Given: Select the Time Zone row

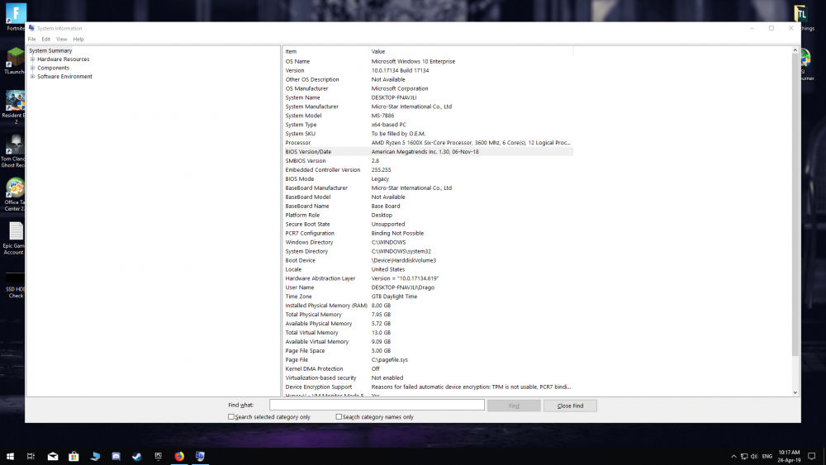Looking at the screenshot, I should point(428,297).
